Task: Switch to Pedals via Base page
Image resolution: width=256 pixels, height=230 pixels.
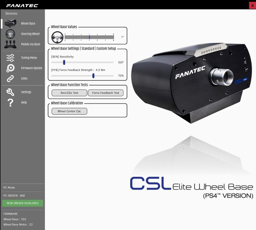Action: click(31, 44)
